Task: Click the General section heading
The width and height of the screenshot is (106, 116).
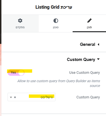Action: point(87,44)
